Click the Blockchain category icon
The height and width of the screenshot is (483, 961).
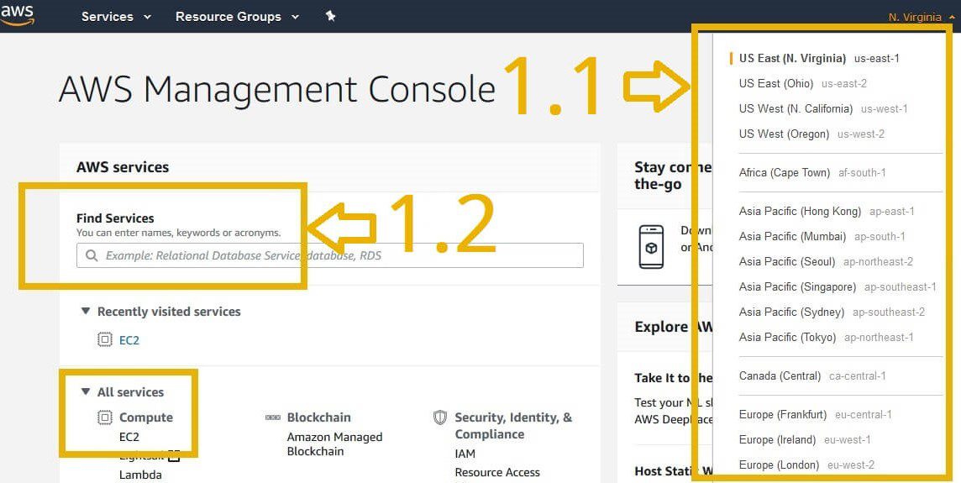click(x=273, y=417)
